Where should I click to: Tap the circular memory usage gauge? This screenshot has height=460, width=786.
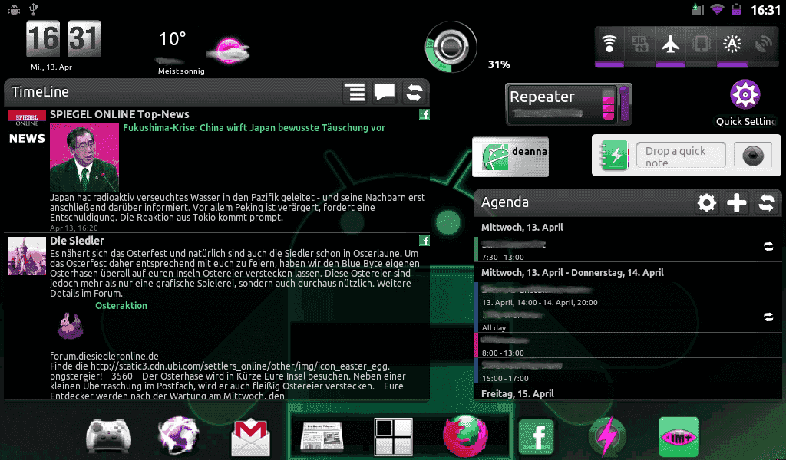tap(451, 47)
